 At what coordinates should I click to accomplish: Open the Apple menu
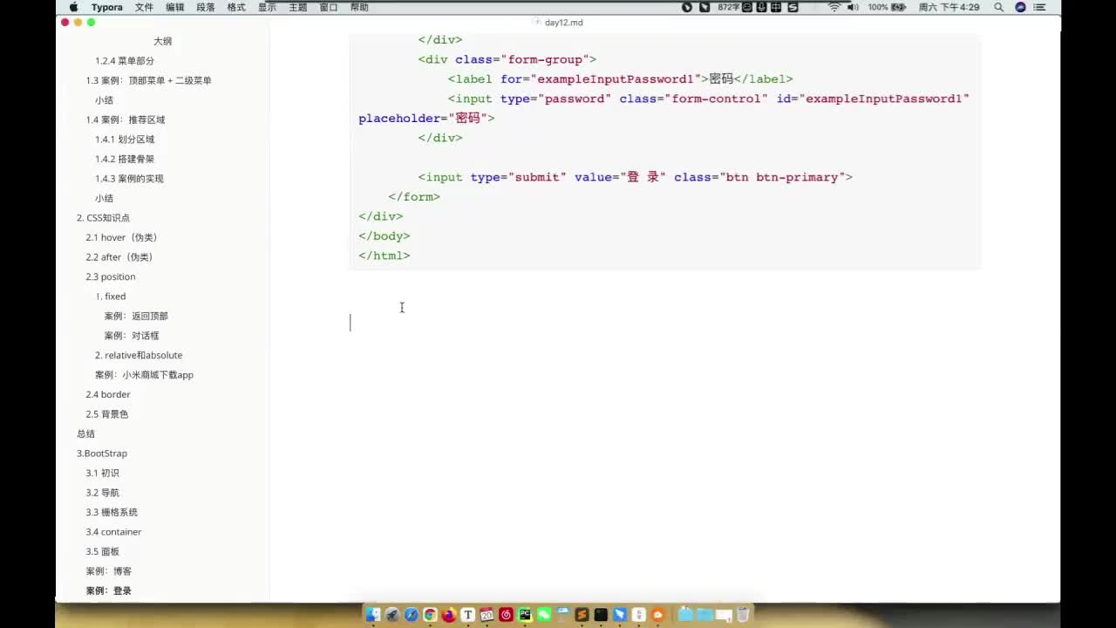click(x=73, y=7)
